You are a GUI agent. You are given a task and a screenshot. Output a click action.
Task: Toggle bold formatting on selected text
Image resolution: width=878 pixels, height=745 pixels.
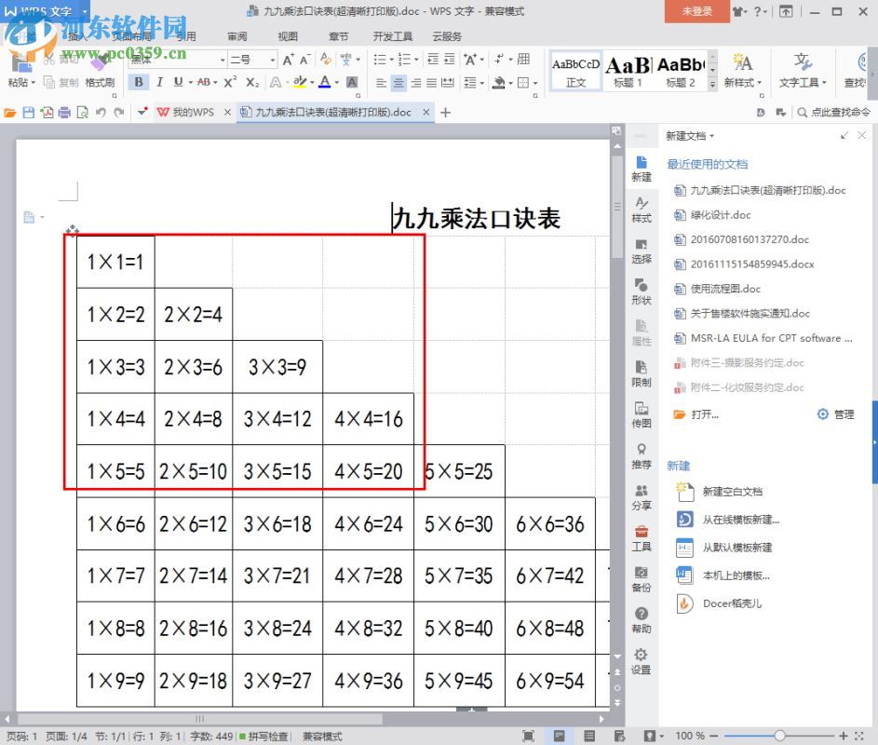click(138, 81)
